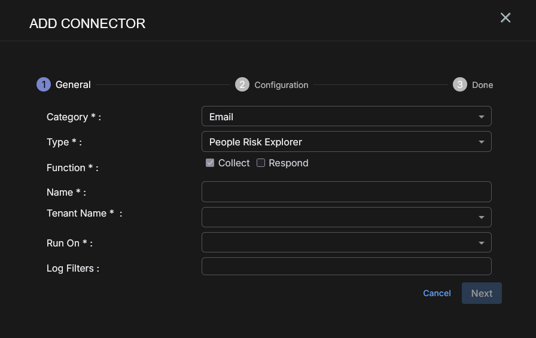
Task: Click the Cancel link
Action: point(437,293)
